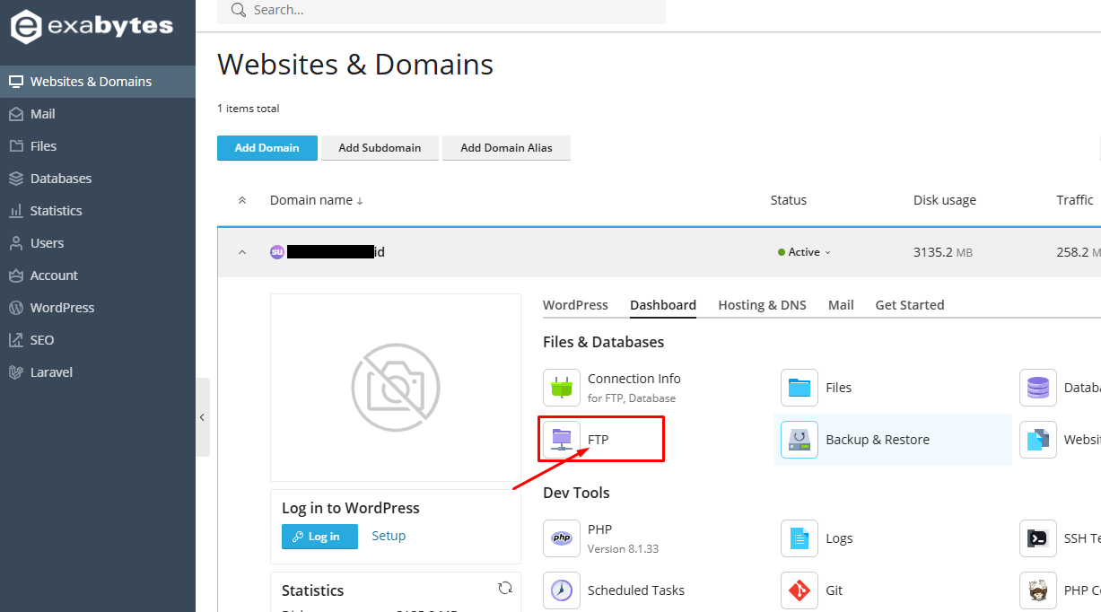Refresh the Statistics panel
This screenshot has width=1101, height=612.
[x=505, y=589]
